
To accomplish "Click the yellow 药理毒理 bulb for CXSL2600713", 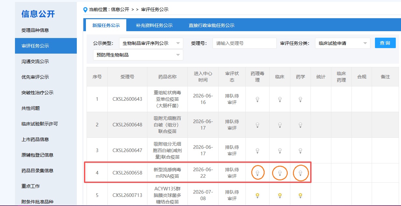I will pyautogui.click(x=257, y=196).
